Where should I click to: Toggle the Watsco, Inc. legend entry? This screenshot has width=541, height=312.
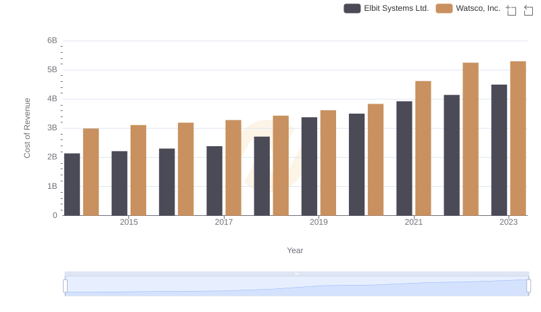tap(468, 8)
